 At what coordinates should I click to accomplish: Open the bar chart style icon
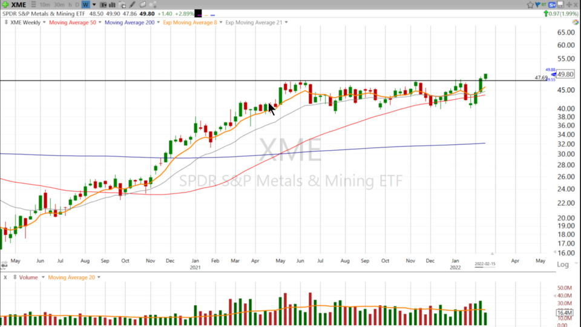(x=112, y=5)
